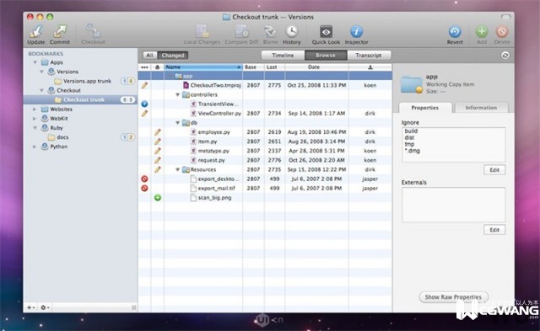Select the All filter toggle
Screen dimensions: 540x331
click(149, 56)
